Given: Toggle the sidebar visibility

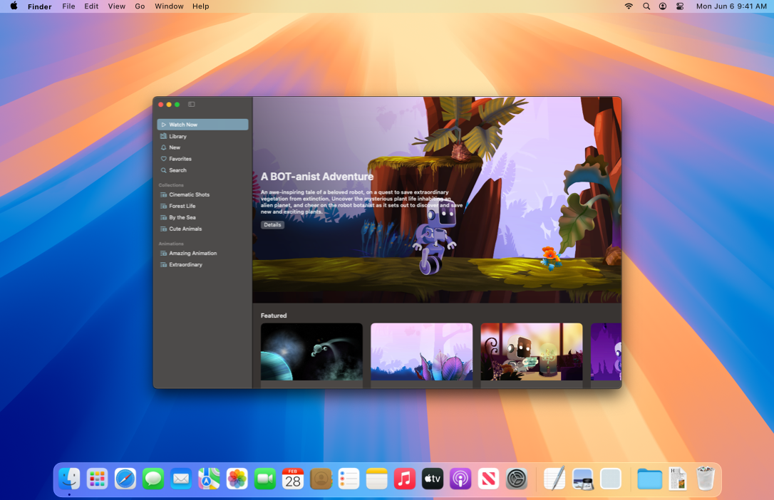Looking at the screenshot, I should point(191,103).
